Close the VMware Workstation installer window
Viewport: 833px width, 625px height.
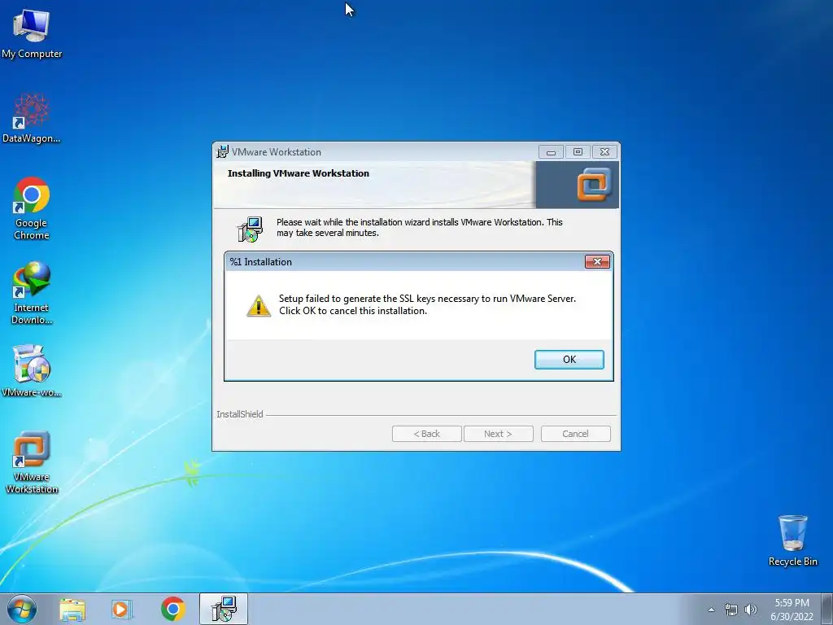[604, 152]
